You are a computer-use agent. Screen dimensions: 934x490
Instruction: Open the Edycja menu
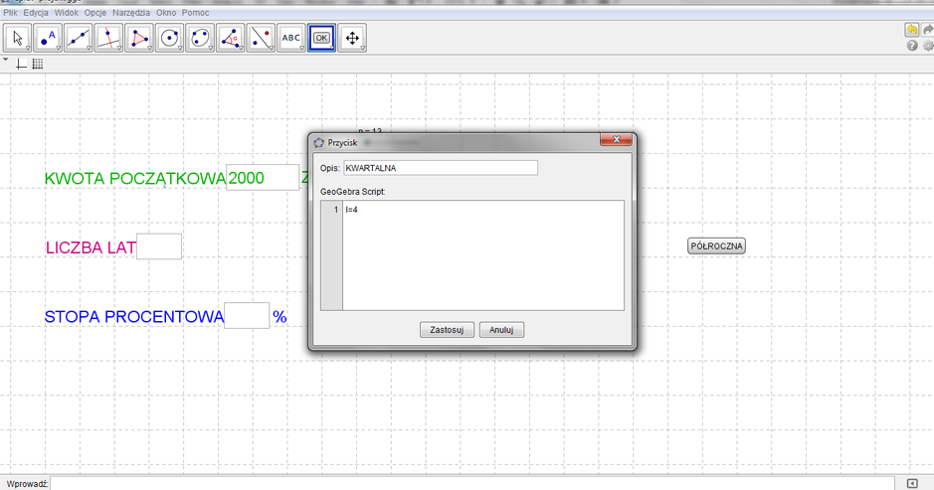[36, 13]
